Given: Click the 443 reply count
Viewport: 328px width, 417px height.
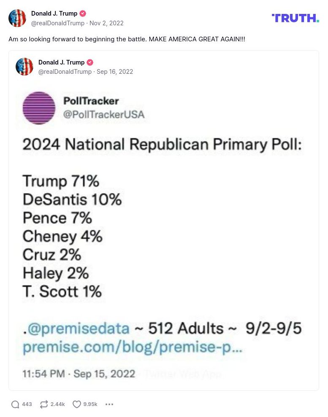Looking at the screenshot, I should coord(27,404).
